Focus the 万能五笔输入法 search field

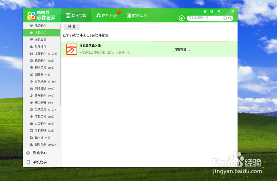point(205,18)
